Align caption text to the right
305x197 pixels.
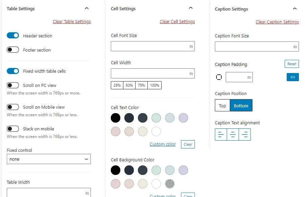[x=245, y=135]
